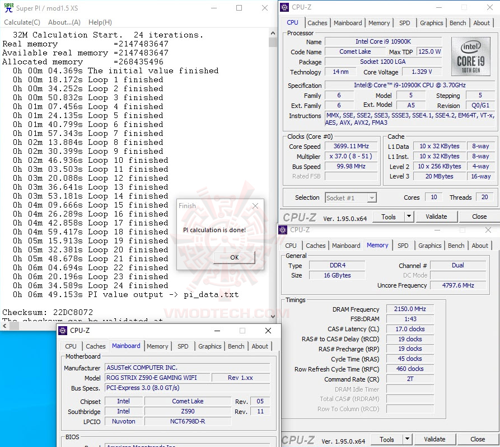Open the Calculate menu in Super PI

[x=22, y=22]
